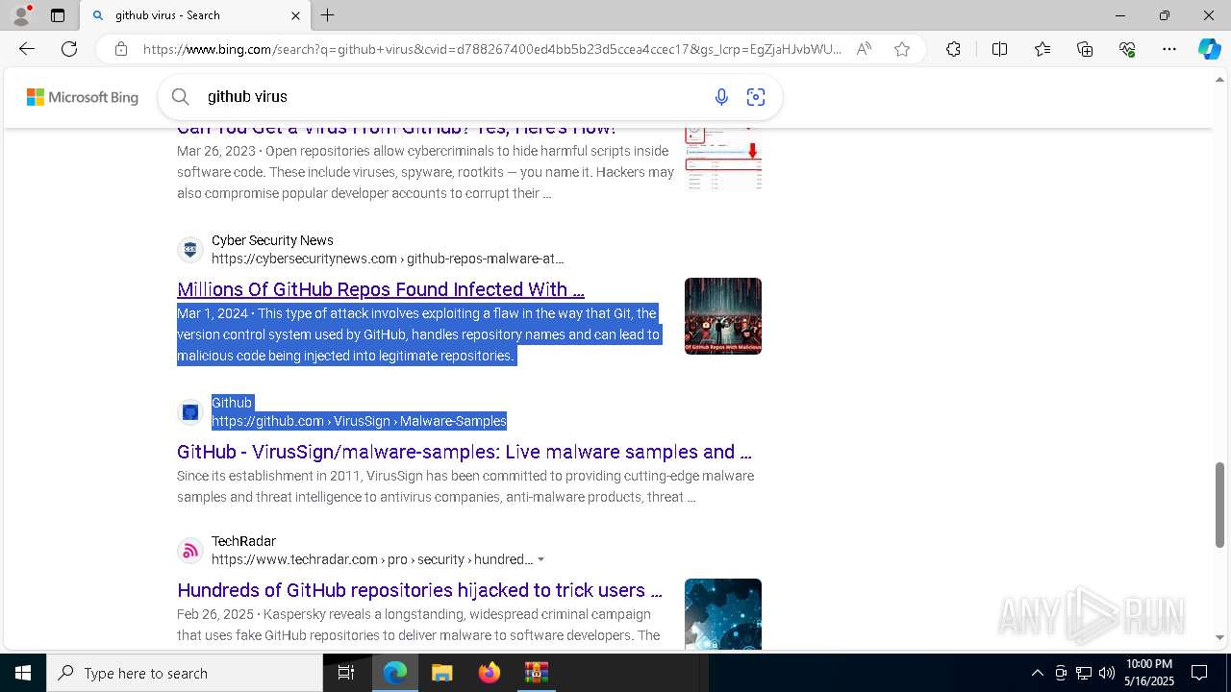The width and height of the screenshot is (1231, 692).
Task: Open Task View on the taskbar
Action: 346,673
